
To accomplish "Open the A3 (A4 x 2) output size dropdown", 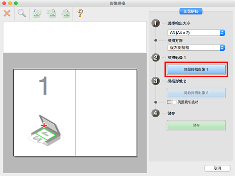I will (x=196, y=33).
